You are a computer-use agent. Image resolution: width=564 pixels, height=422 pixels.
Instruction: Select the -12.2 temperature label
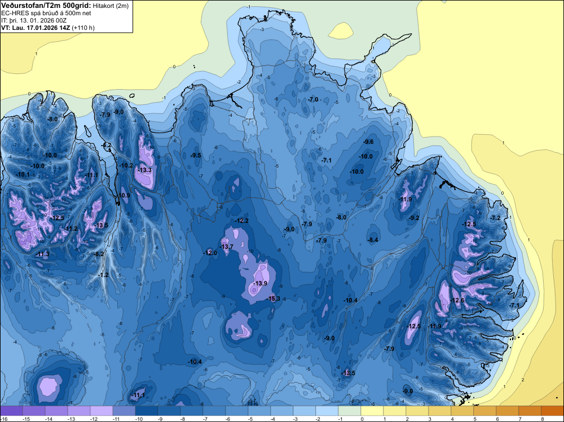[241, 221]
